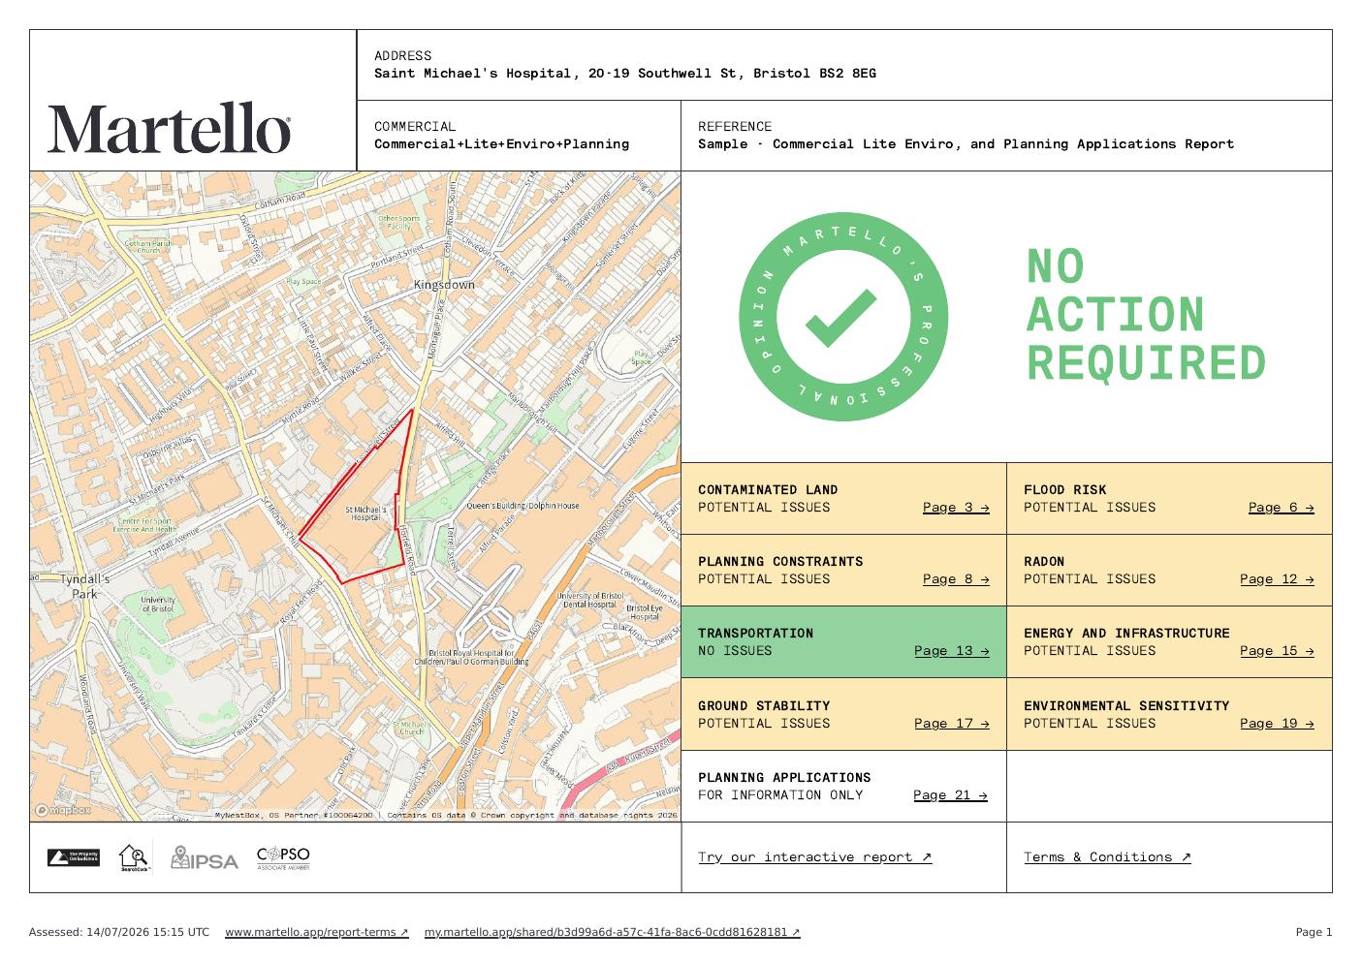1362x963 pixels.
Task: Click the Property Ombudsman logo
Action: tap(74, 857)
